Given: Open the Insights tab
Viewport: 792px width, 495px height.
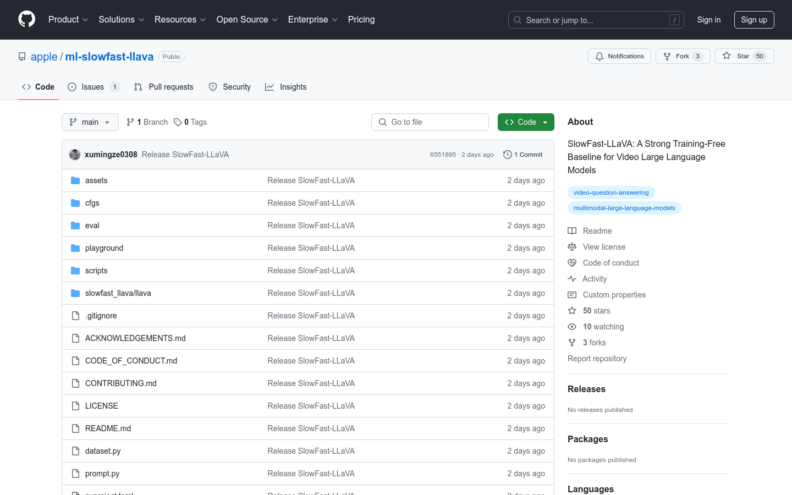Looking at the screenshot, I should (x=286, y=87).
